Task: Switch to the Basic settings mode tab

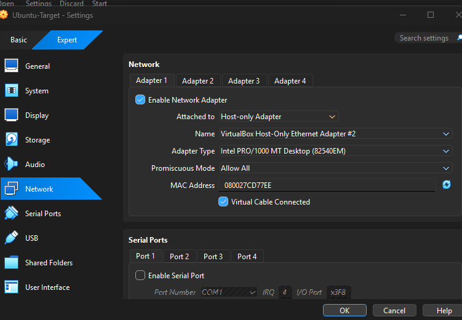Action: pos(18,40)
